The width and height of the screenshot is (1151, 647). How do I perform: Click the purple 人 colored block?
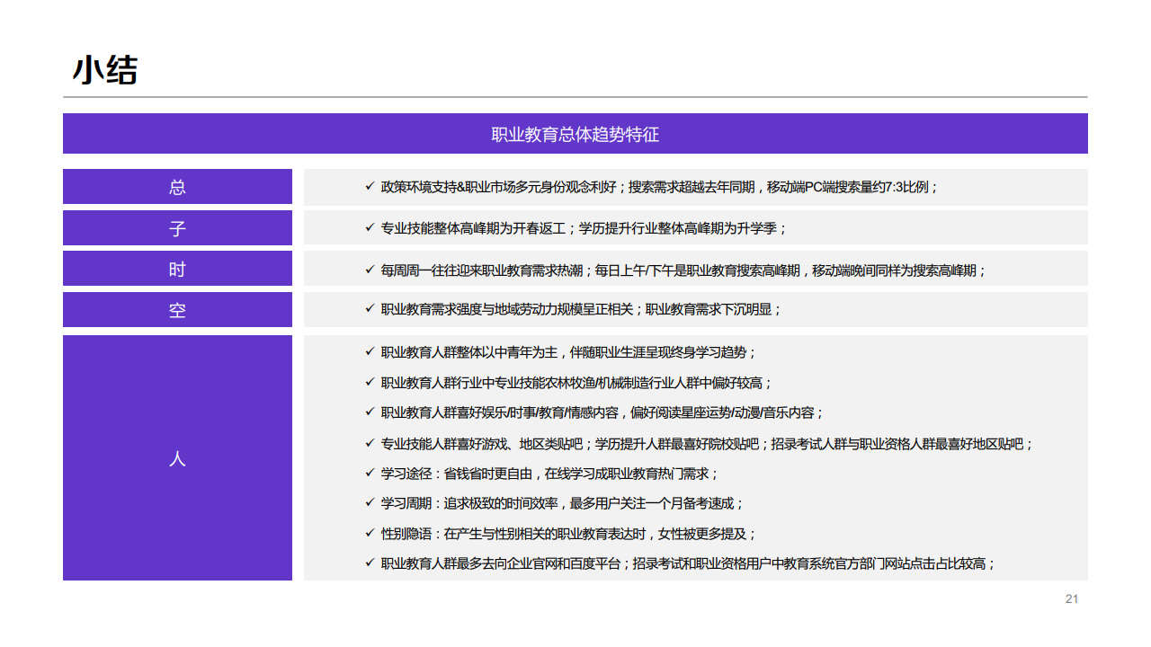click(177, 458)
